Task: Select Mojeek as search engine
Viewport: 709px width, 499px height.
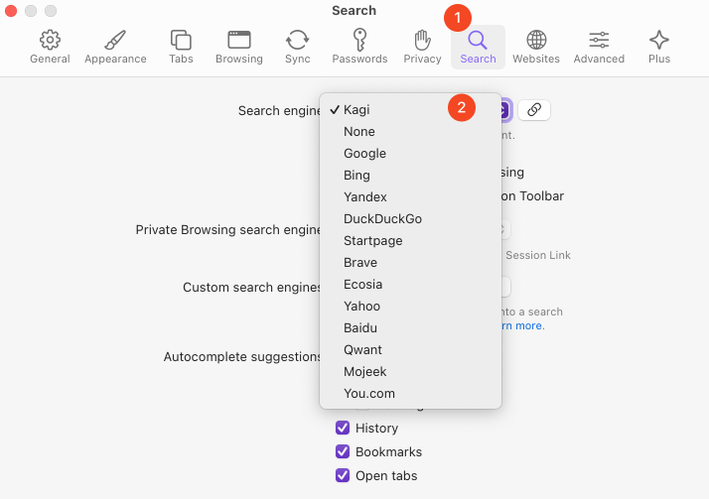Action: click(x=410, y=371)
